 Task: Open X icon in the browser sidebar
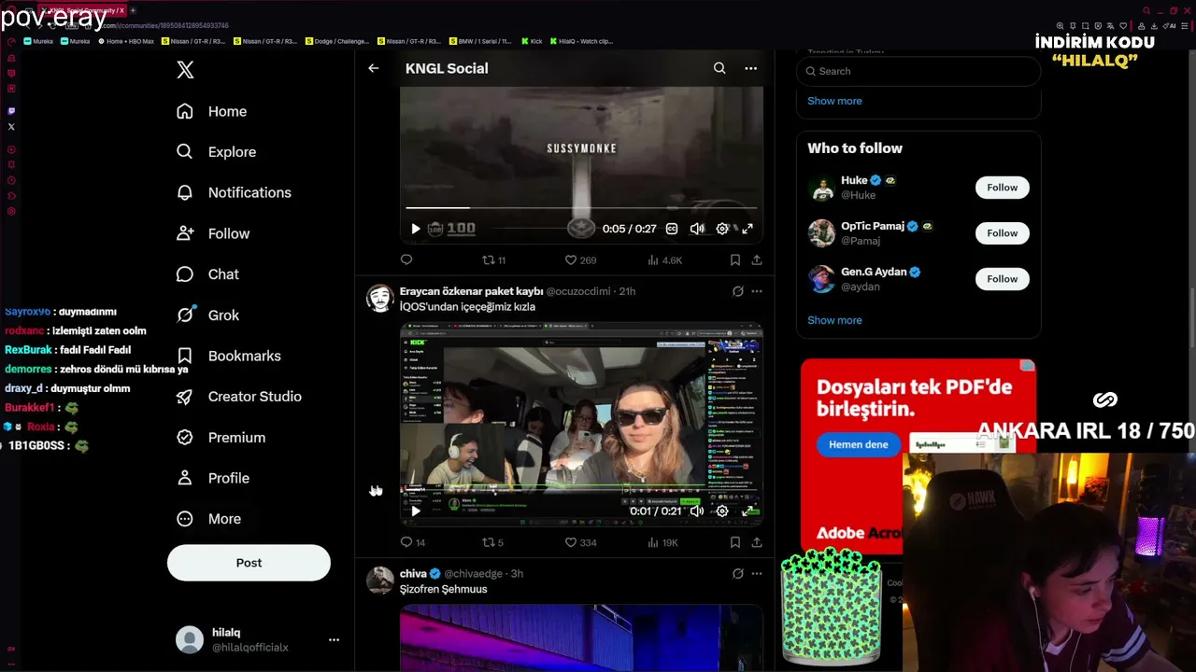coord(11,127)
